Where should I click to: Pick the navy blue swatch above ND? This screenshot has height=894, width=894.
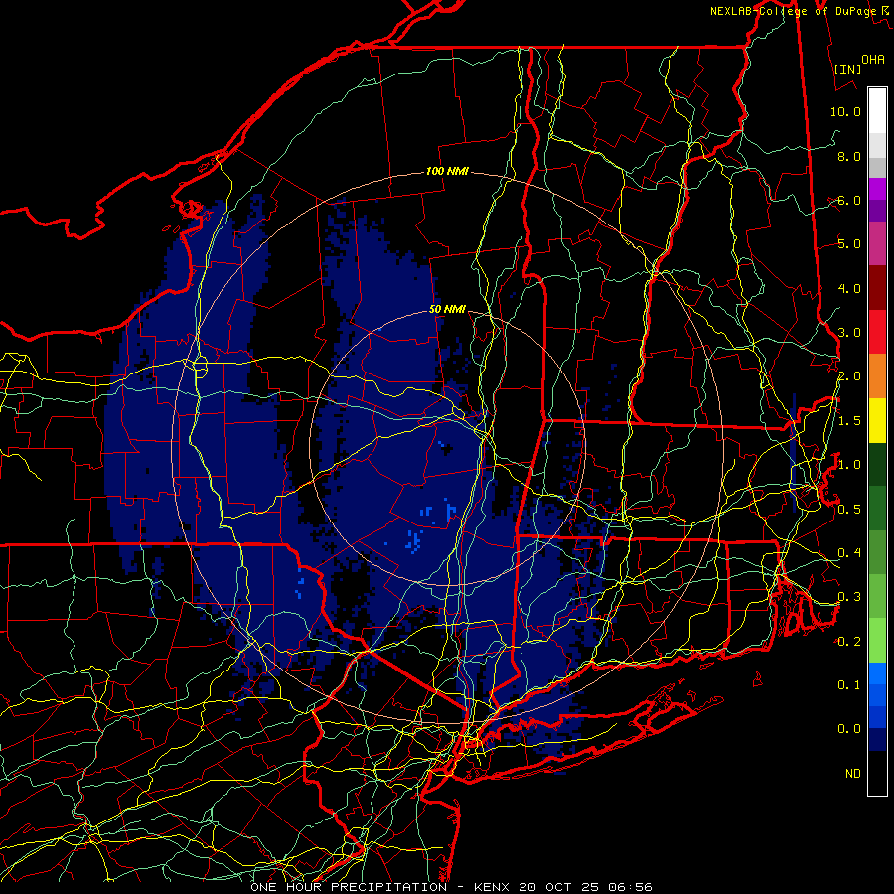click(x=877, y=739)
